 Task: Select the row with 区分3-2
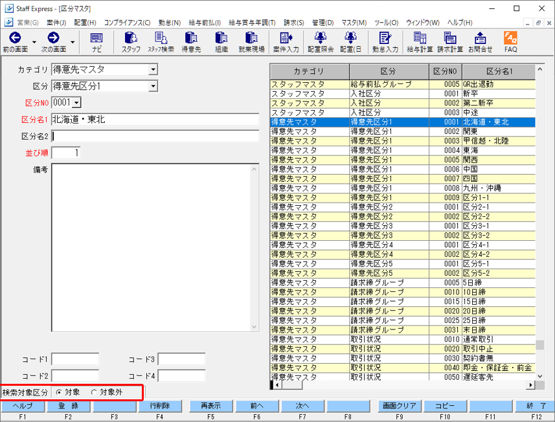coord(403,235)
